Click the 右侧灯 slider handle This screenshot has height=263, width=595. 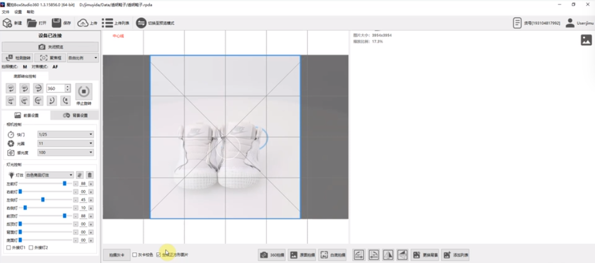tap(25, 208)
